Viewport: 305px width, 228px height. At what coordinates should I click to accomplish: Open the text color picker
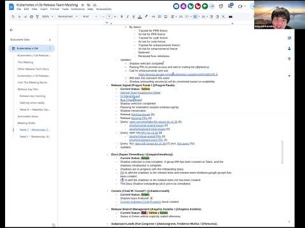(x=140, y=16)
